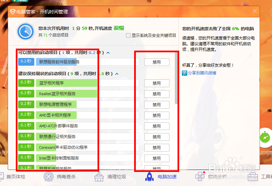This screenshot has height=186, width=272.
Task: Close the 开机时间管理 dialog
Action: pyautogui.click(x=255, y=11)
